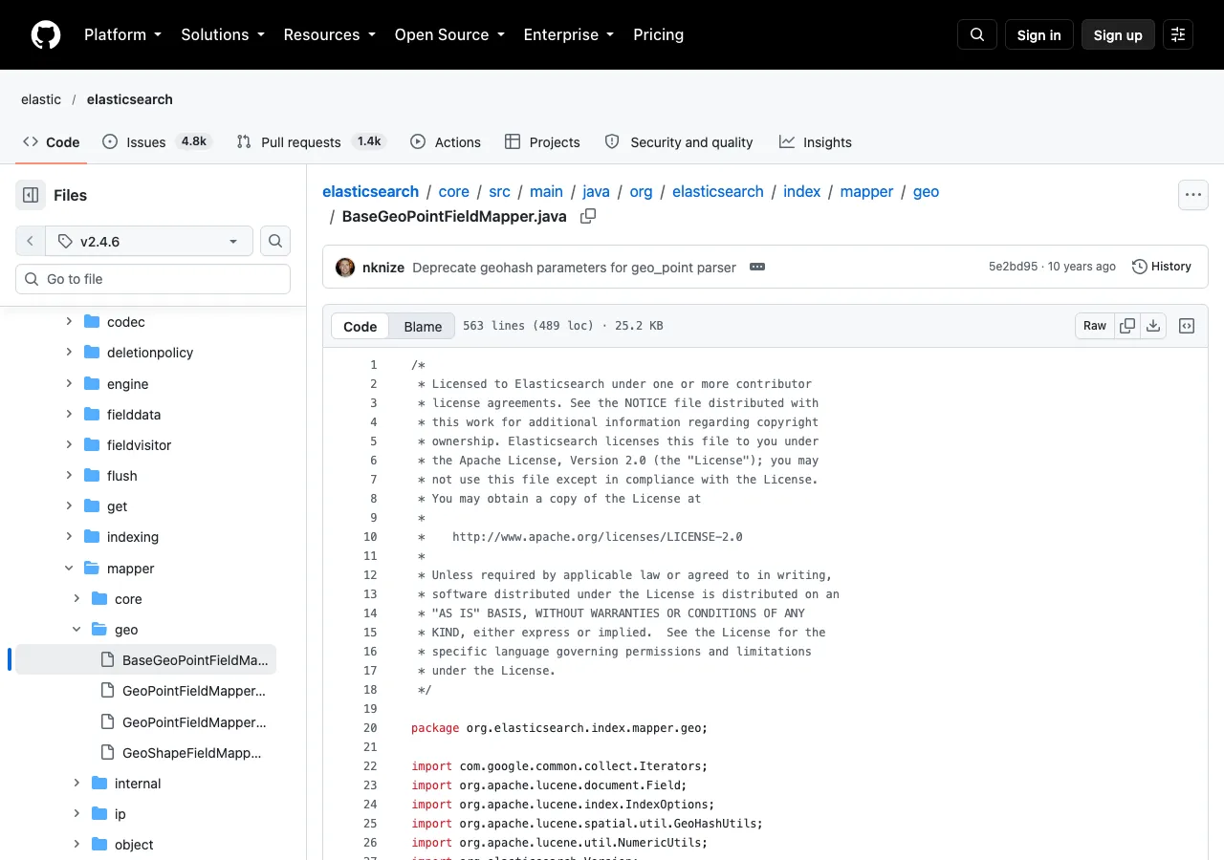This screenshot has height=860, width=1224.
Task: Click the Sign in button
Action: pos(1039,34)
